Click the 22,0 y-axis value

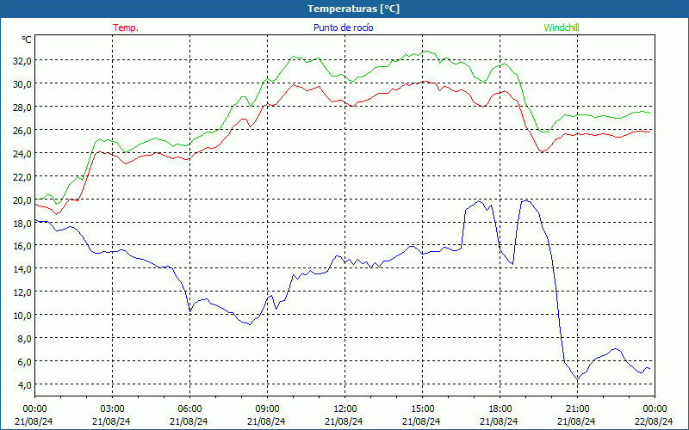[22, 177]
